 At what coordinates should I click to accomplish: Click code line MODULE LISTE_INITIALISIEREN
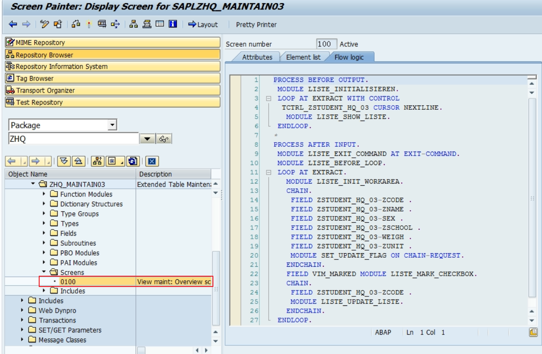(x=338, y=89)
